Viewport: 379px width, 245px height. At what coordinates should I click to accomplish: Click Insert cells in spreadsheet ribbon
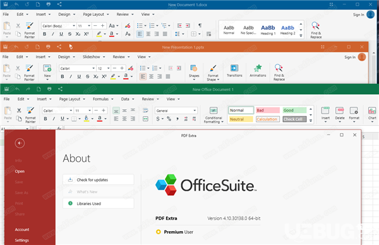[x=325, y=114]
